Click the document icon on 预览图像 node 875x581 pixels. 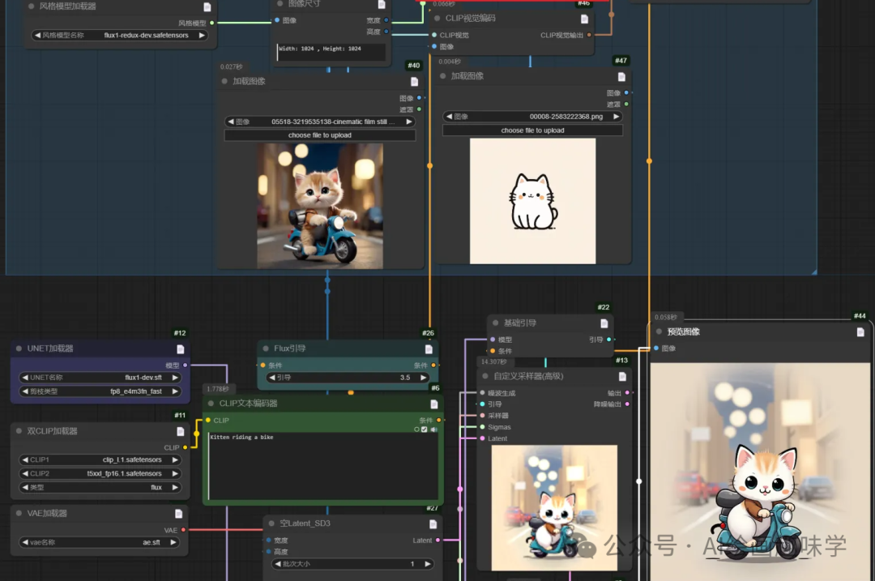click(860, 332)
